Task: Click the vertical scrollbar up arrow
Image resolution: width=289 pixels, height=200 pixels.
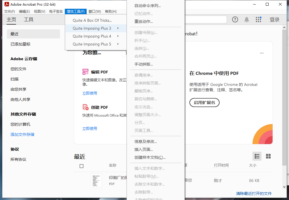Action: (284, 27)
